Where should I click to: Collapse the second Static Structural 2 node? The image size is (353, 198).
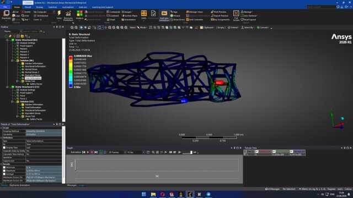click(x=7, y=87)
